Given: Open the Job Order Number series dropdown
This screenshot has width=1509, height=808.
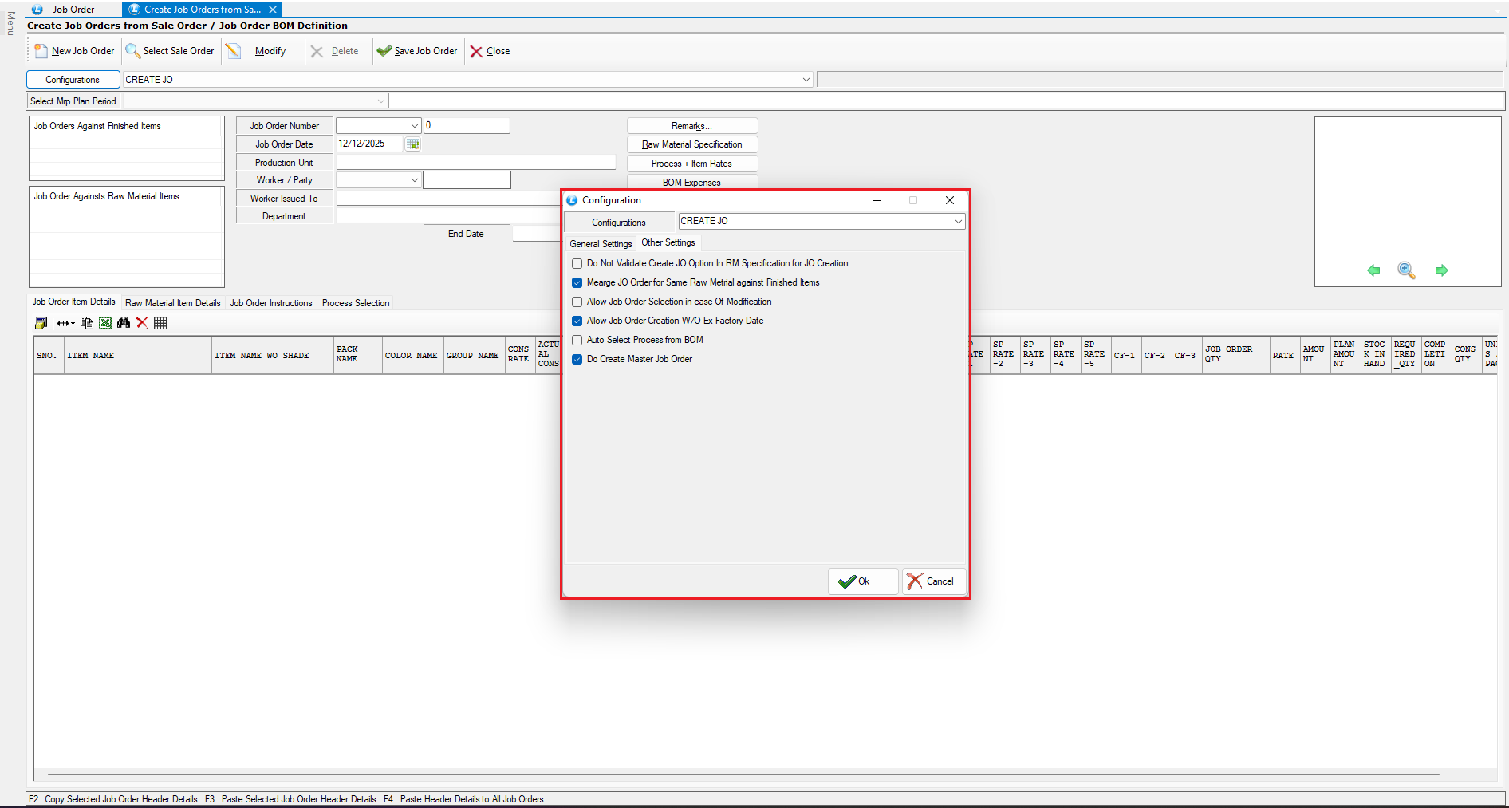Looking at the screenshot, I should (415, 126).
